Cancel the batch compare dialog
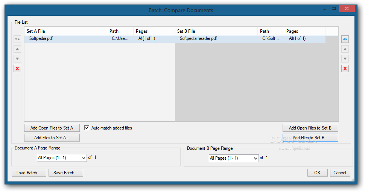The height and width of the screenshot is (192, 365). click(340, 173)
